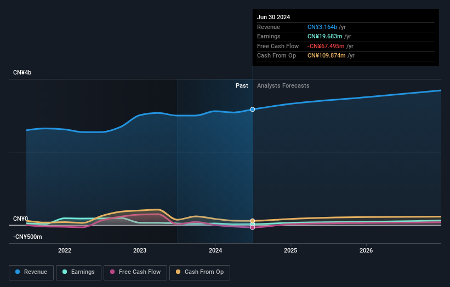Toggle the Earnings series legend button
450x287 pixels.
[x=78, y=272]
